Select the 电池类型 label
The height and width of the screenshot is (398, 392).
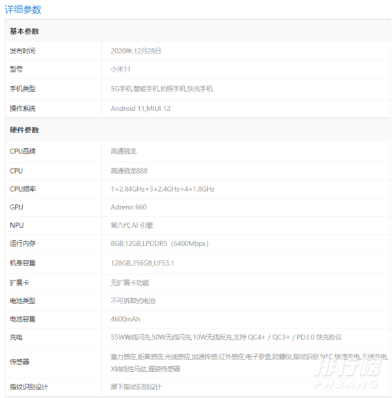23,301
